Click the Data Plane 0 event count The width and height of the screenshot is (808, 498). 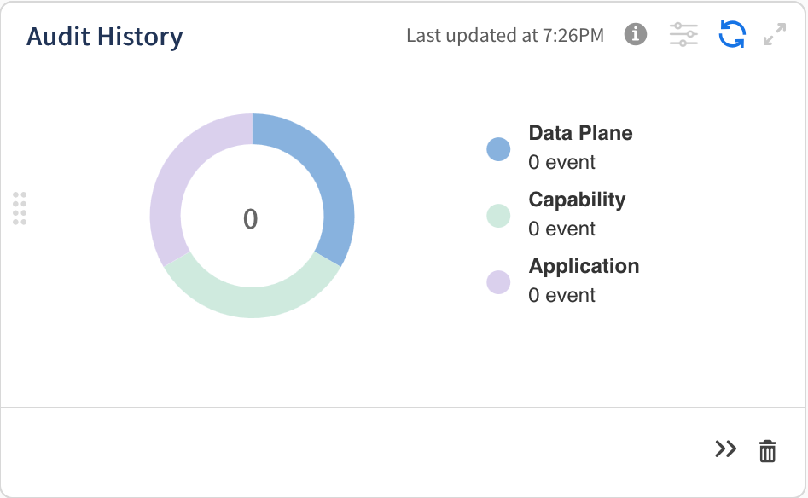[561, 162]
